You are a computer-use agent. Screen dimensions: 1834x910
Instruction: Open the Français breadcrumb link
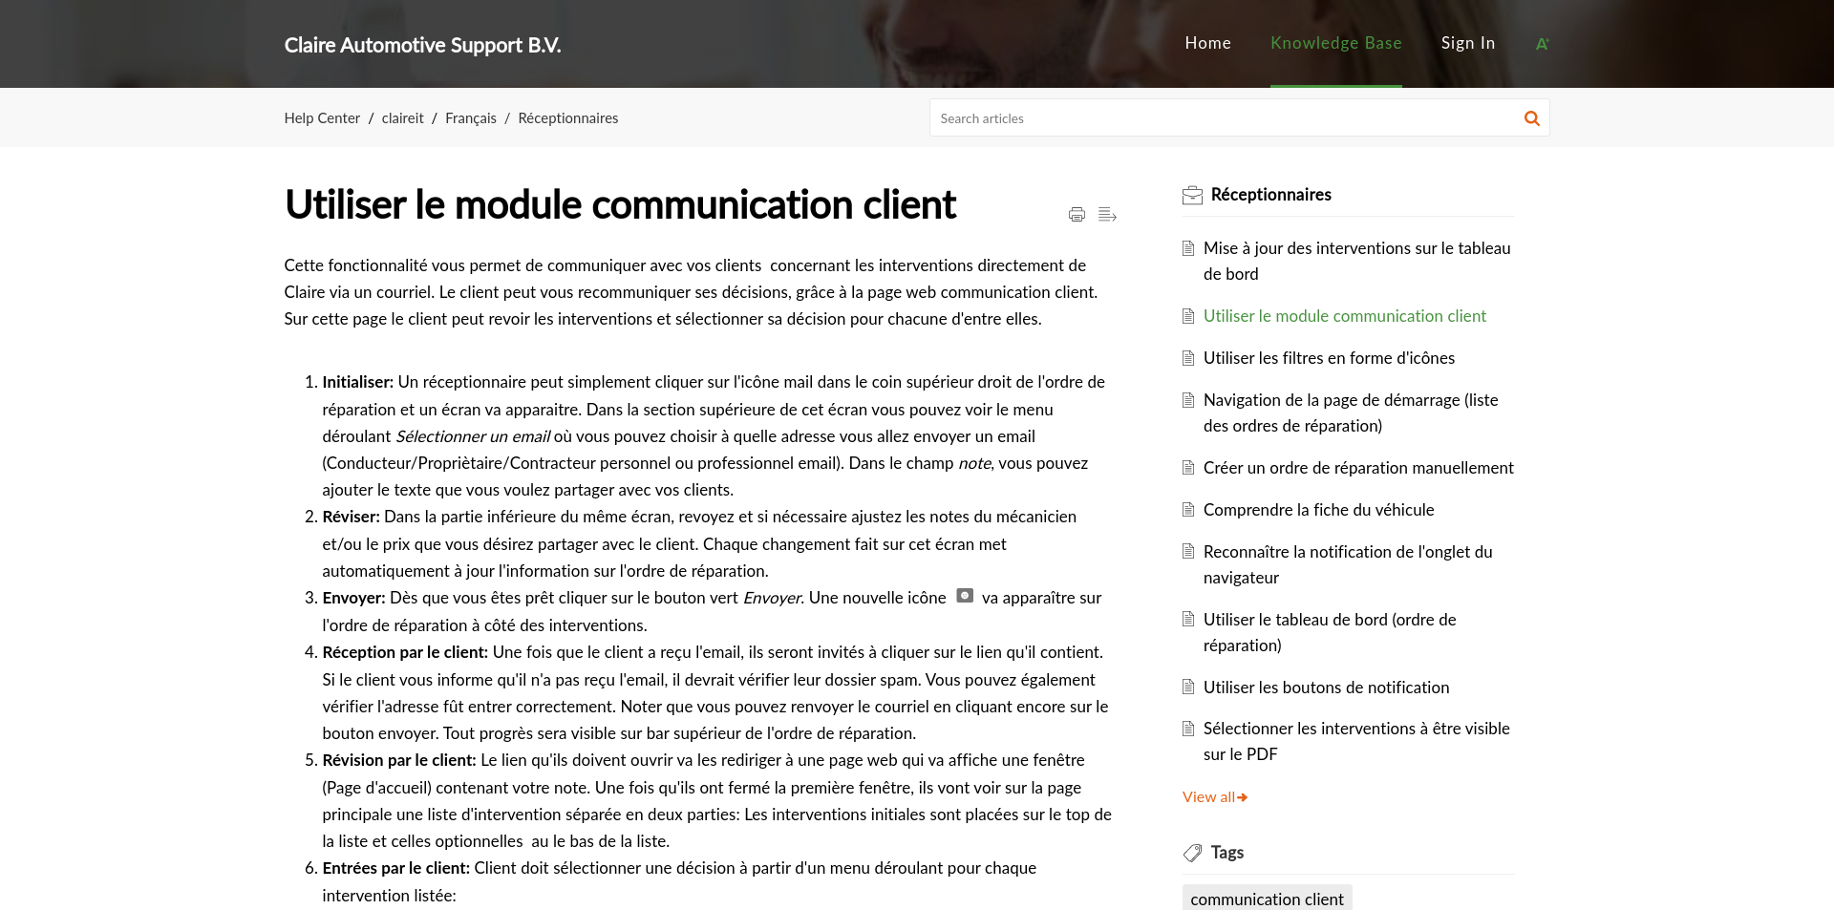[x=471, y=118]
